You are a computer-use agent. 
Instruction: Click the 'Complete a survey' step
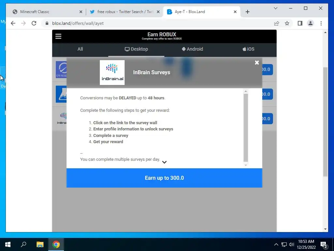tap(111, 136)
